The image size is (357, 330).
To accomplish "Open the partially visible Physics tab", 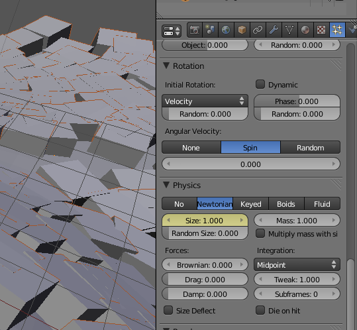I will (351, 30).
